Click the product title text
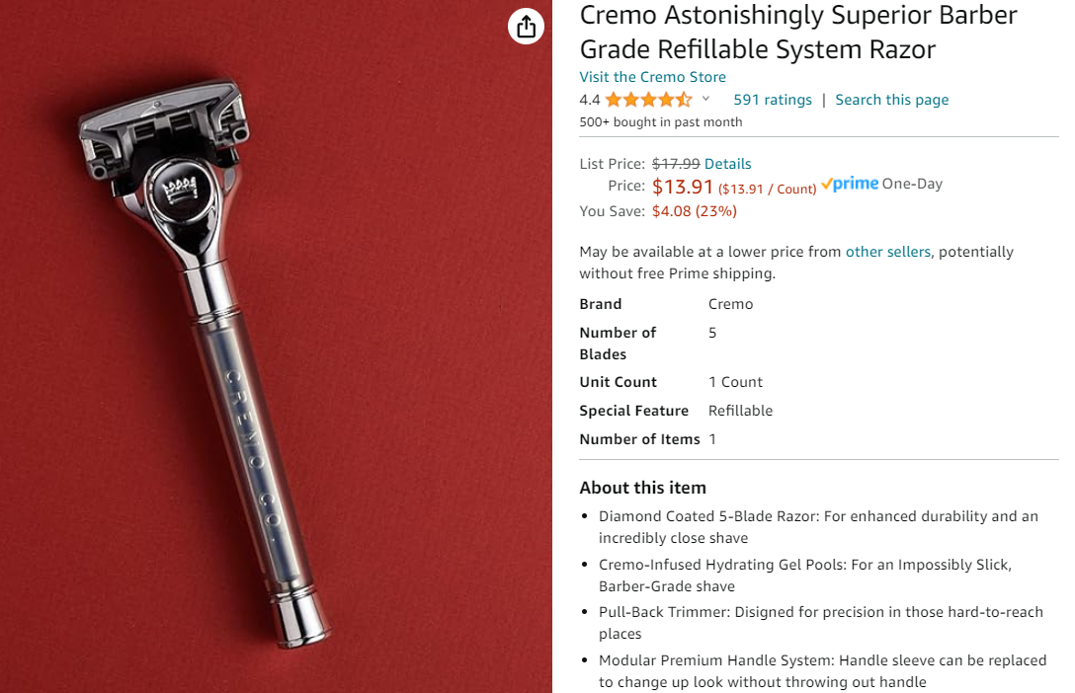This screenshot has height=693, width=1075. point(797,32)
